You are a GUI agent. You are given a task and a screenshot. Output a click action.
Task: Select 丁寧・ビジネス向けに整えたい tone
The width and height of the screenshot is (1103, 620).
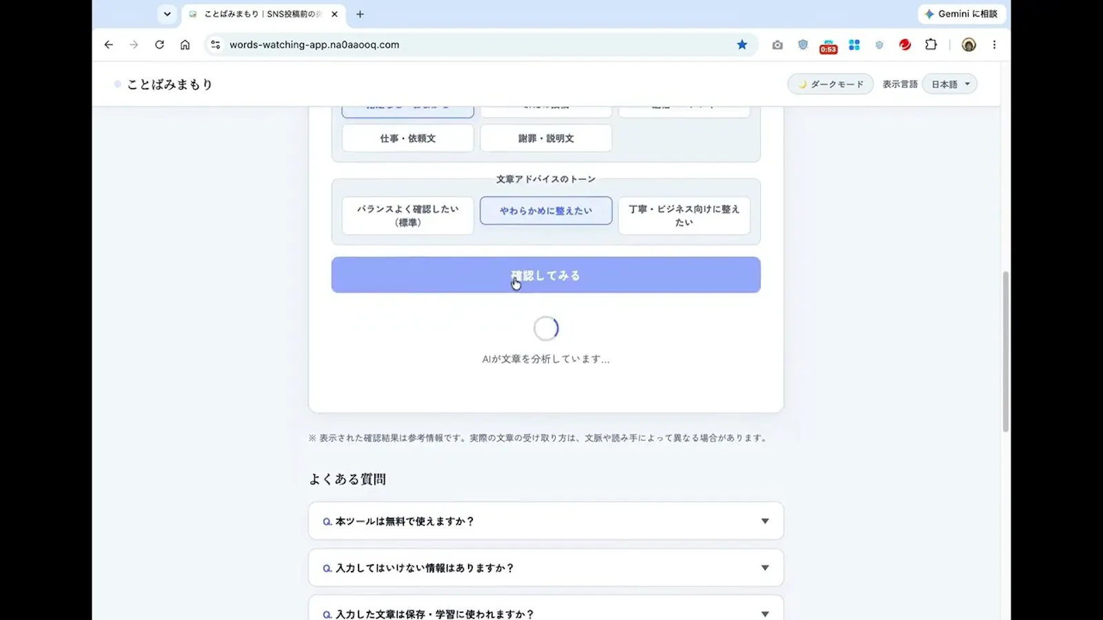pos(684,216)
